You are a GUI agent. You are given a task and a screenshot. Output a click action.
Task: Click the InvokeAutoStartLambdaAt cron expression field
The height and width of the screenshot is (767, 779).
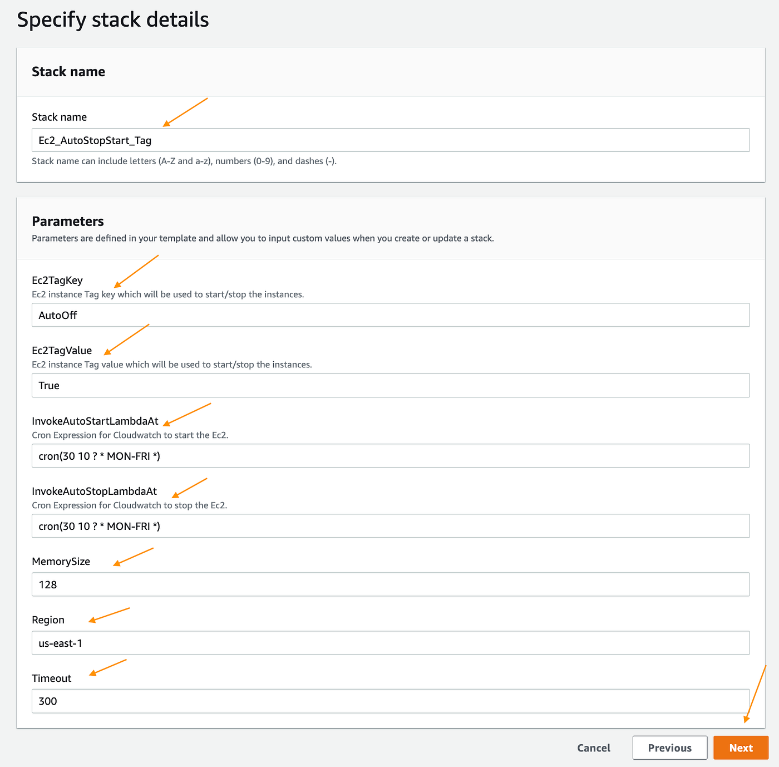(389, 455)
